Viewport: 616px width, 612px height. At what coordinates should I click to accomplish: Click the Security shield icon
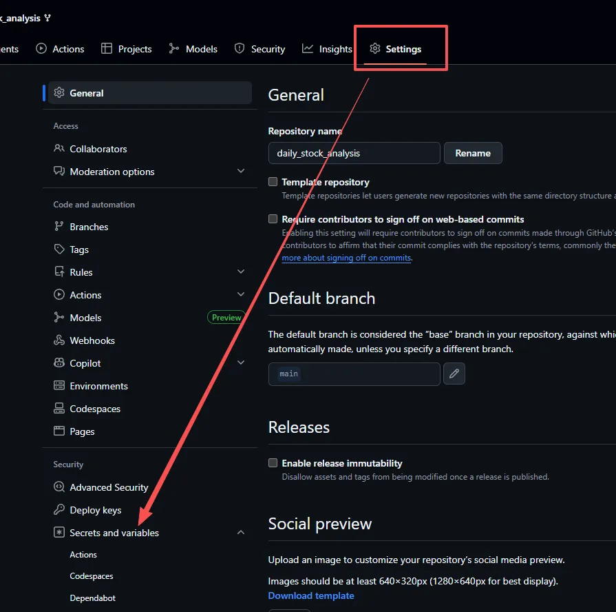point(240,48)
